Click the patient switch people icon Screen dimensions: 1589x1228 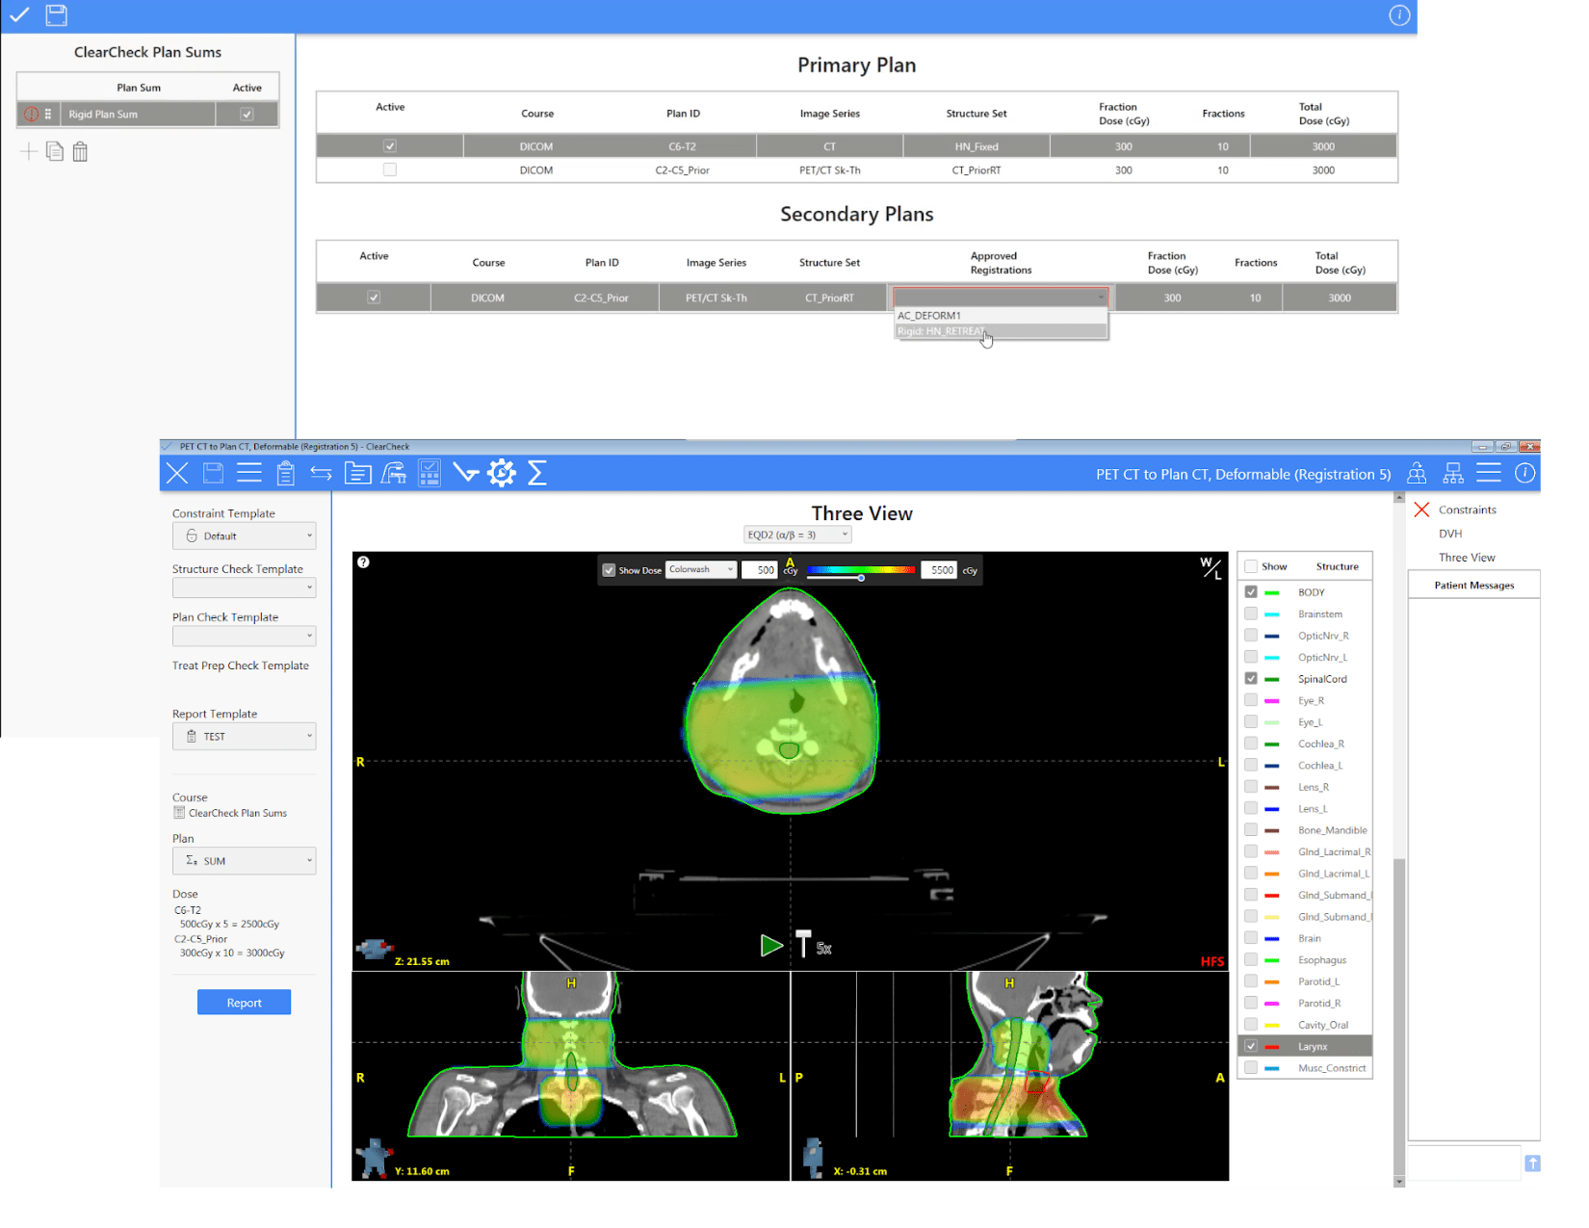tap(1417, 473)
